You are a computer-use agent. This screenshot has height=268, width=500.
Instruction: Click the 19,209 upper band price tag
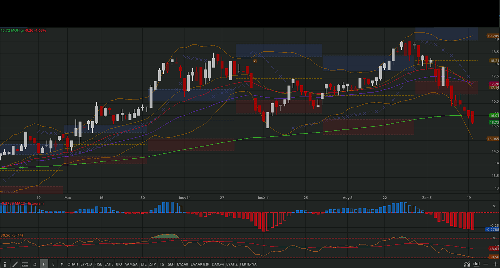click(493, 36)
